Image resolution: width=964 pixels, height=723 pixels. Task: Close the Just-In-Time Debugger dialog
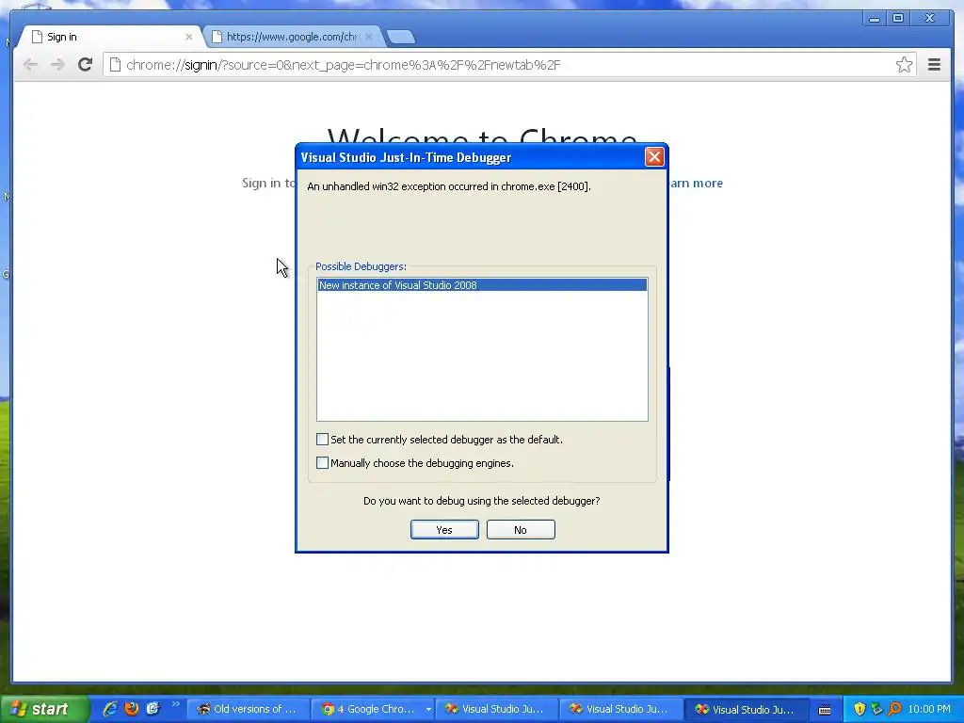click(x=654, y=157)
